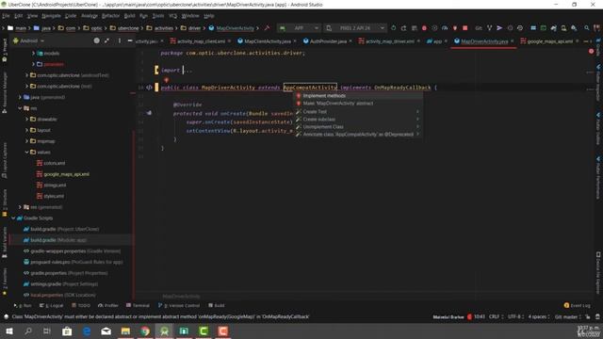Viewport: 603px width, 339px height.
Task: Open the device selector dropdown
Action: pyautogui.click(x=355, y=28)
